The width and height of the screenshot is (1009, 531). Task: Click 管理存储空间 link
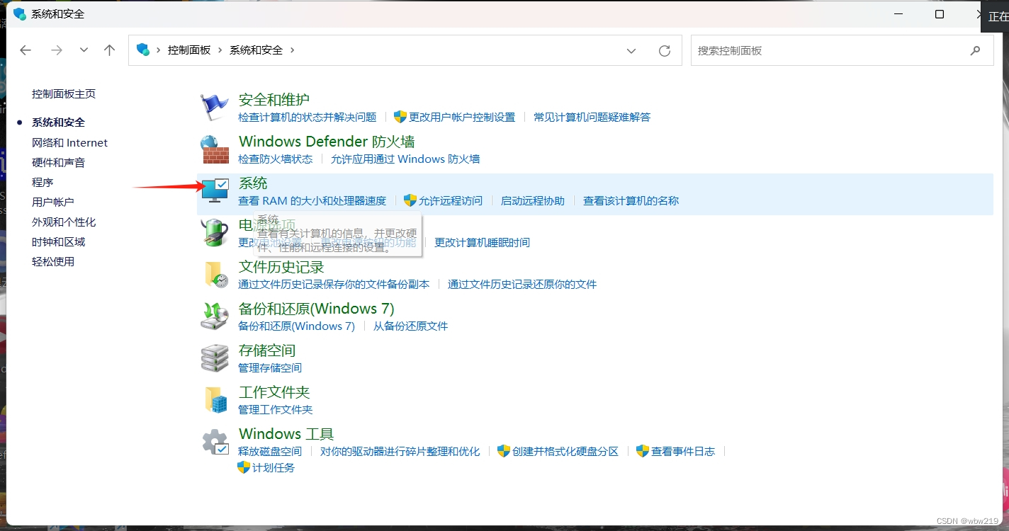[270, 367]
